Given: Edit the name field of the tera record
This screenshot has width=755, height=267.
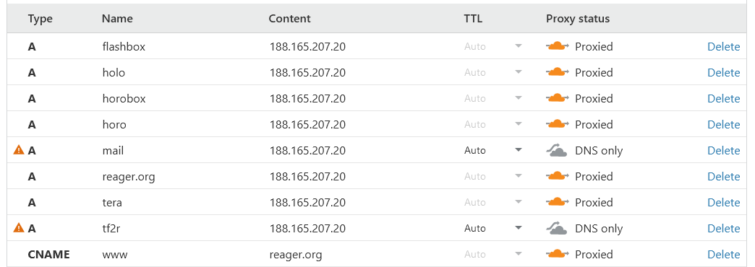Looking at the screenshot, I should [112, 202].
